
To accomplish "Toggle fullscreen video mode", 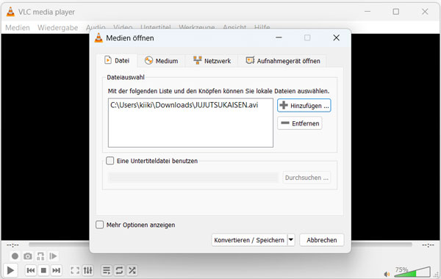I will pyautogui.click(x=75, y=270).
